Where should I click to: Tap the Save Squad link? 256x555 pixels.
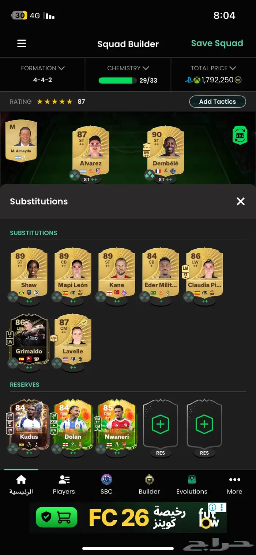pyautogui.click(x=217, y=43)
